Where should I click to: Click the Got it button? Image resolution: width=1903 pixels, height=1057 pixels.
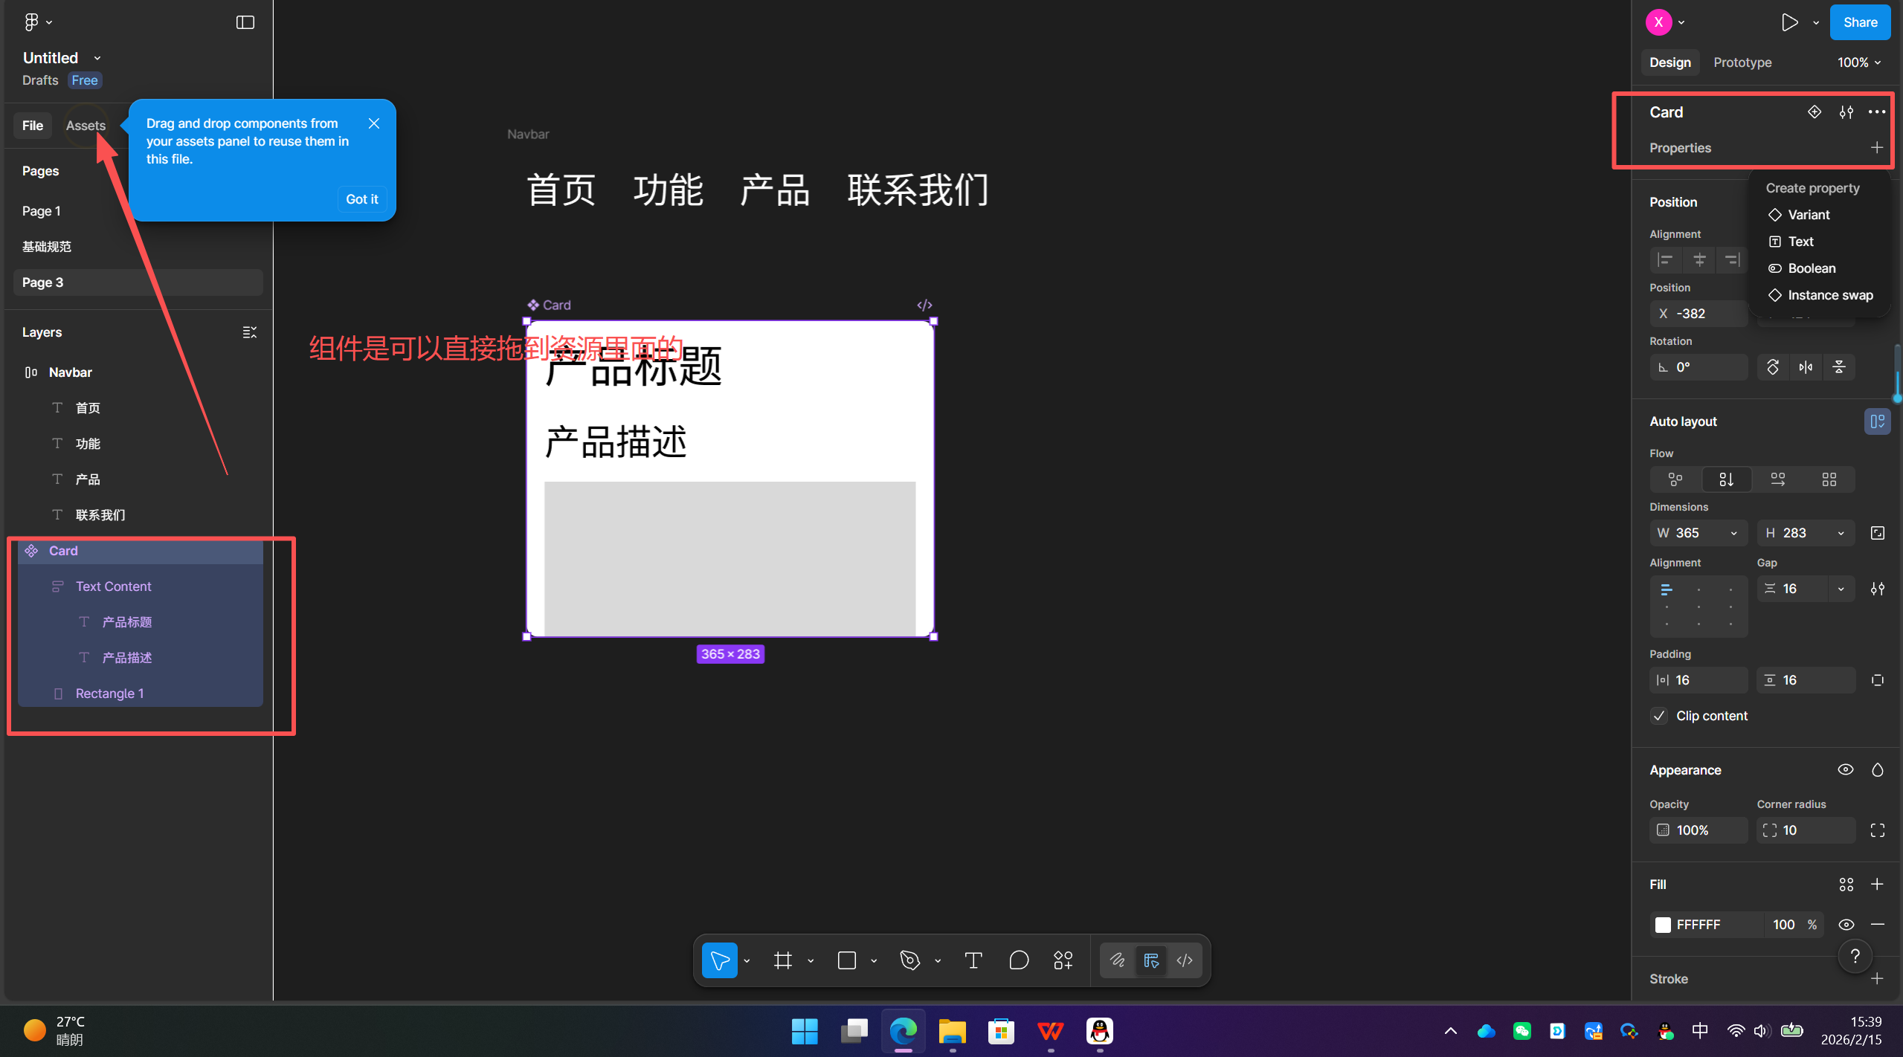coord(361,198)
